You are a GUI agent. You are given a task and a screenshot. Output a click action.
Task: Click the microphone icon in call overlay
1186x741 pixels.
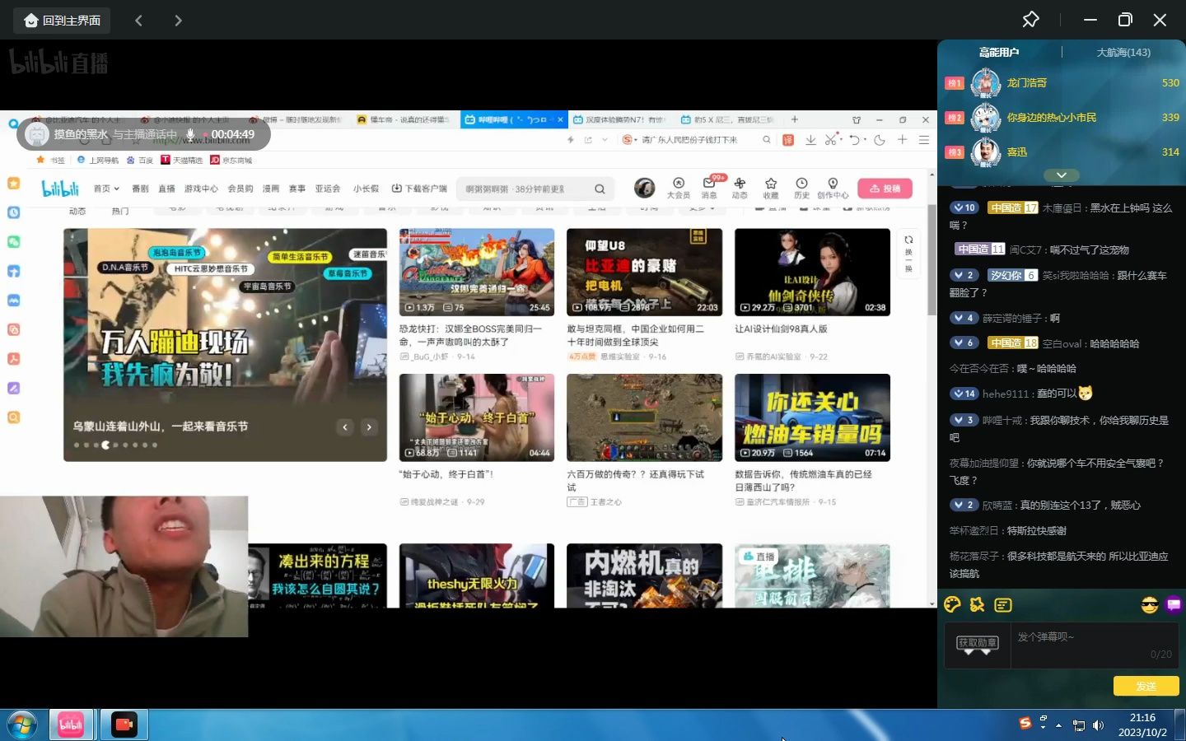[190, 134]
